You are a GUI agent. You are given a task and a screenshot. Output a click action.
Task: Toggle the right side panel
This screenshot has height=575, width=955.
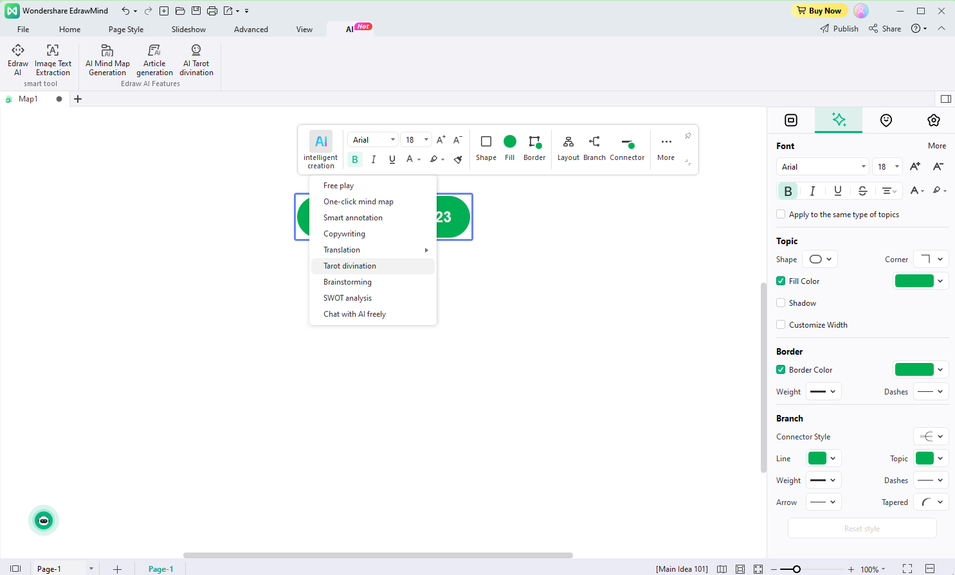pos(945,99)
